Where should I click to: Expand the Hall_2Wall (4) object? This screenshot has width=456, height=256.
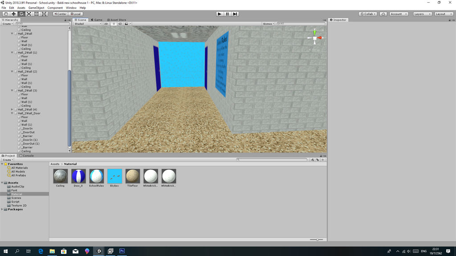point(12,110)
